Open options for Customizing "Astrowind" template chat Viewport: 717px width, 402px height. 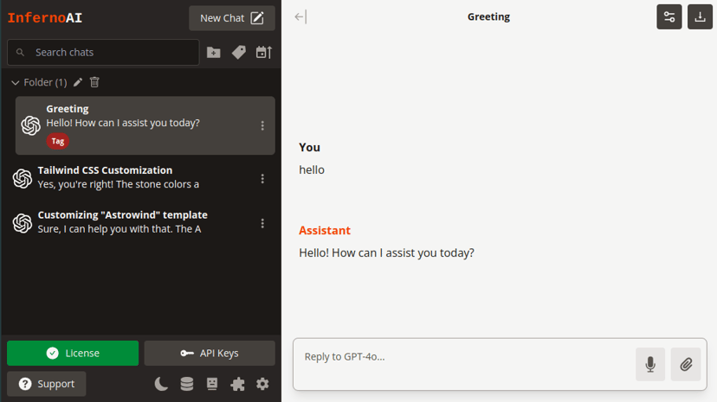(262, 223)
